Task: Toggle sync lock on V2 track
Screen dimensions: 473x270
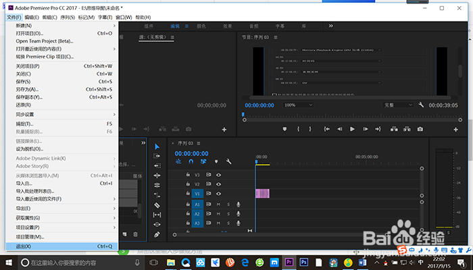Action: coord(208,184)
